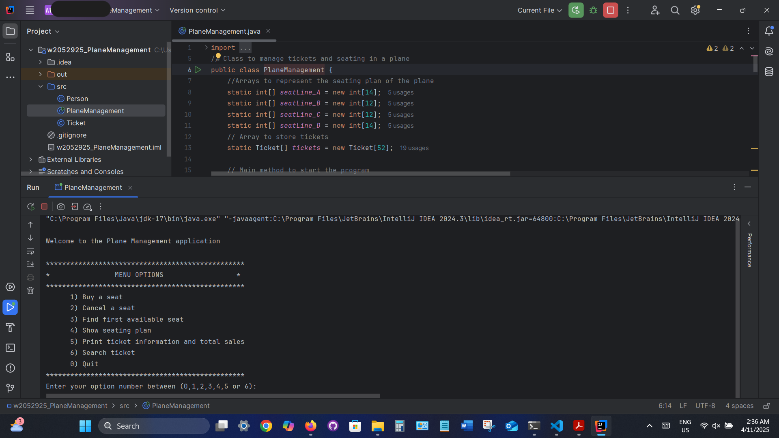
Task: Open the main hamburger menu
Action: click(30, 10)
